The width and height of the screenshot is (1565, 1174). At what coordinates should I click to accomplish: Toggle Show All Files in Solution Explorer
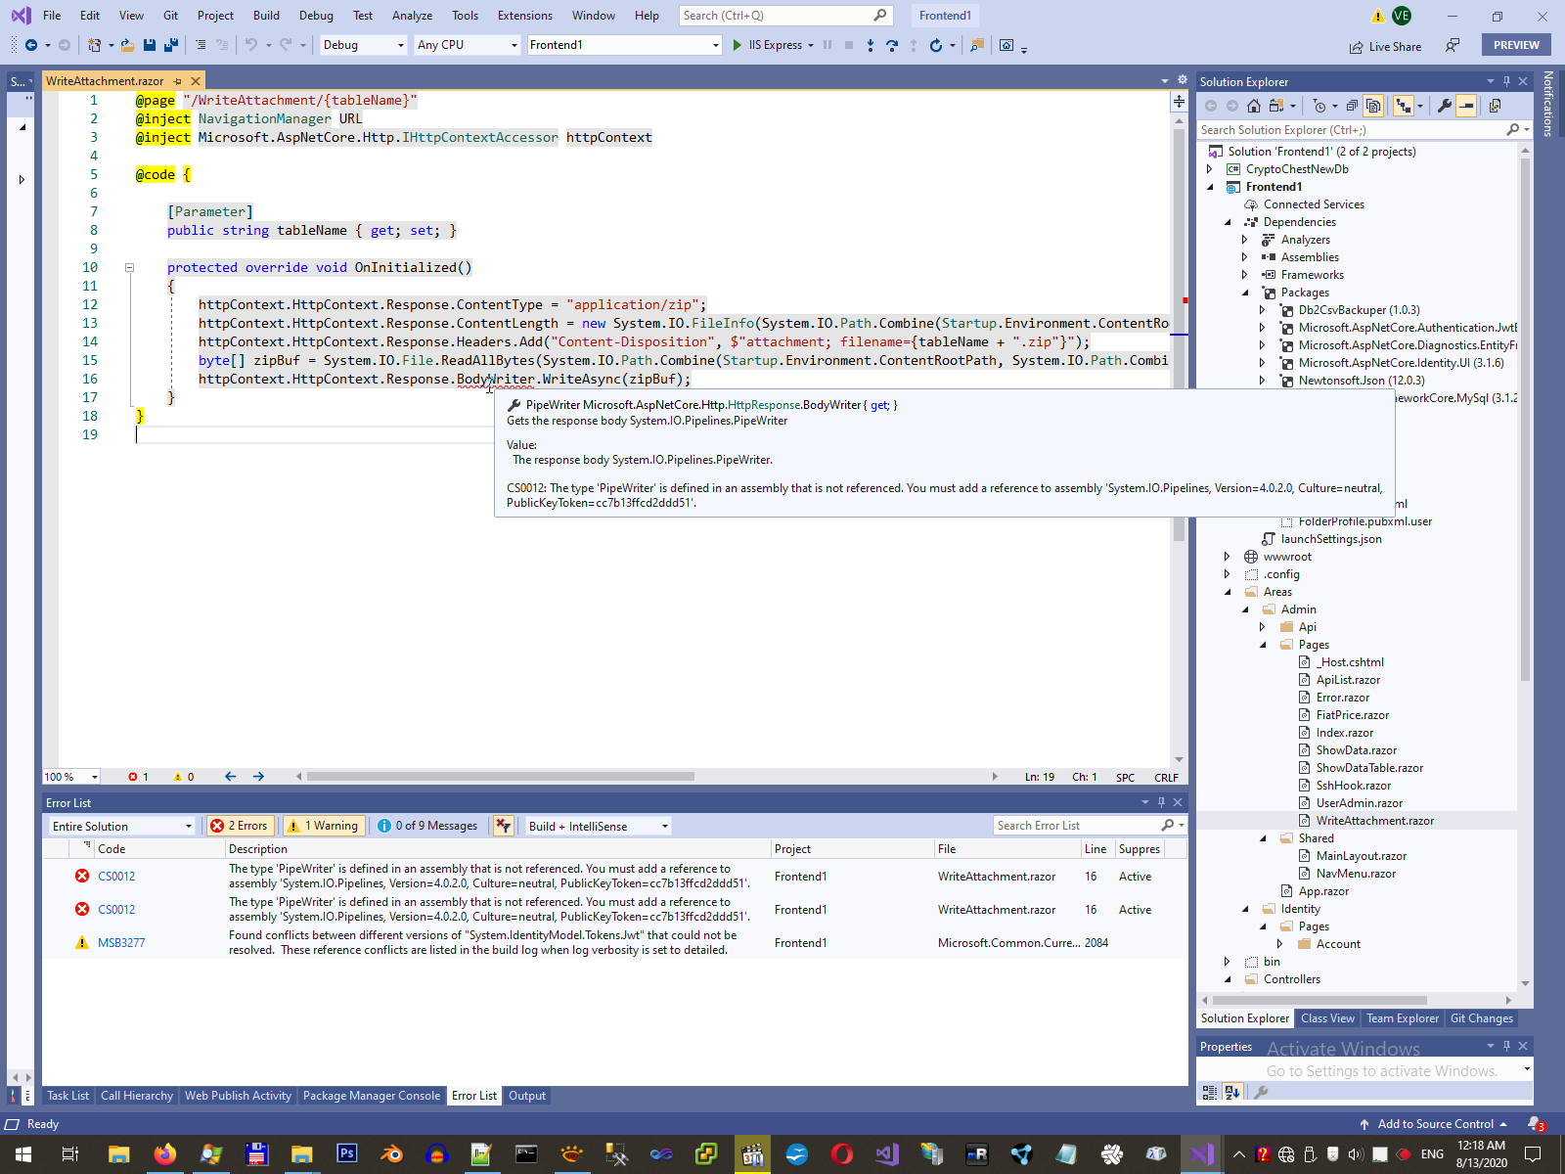pyautogui.click(x=1373, y=106)
